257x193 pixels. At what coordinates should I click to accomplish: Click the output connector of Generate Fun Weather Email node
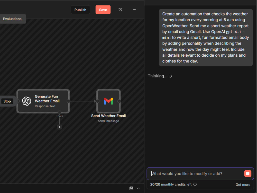(x=69, y=101)
